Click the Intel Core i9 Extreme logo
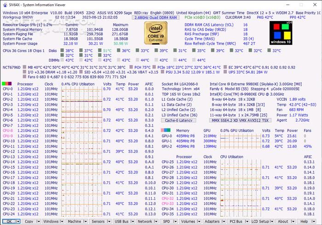322x225 pixels. [x=155, y=33]
